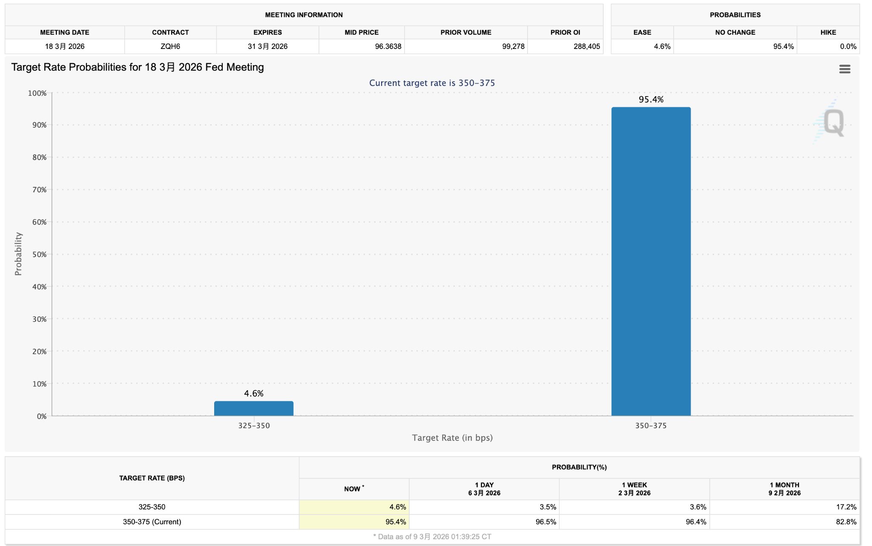Click the 1 WEEK column header
Viewport: 872px width, 546px height.
coord(634,489)
